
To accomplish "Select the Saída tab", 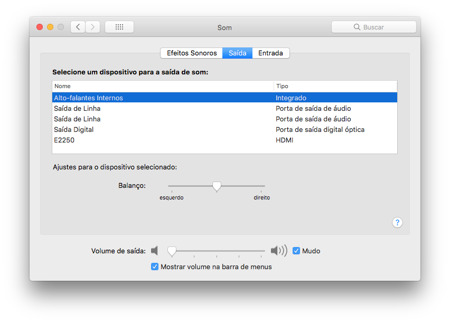I will [x=237, y=53].
